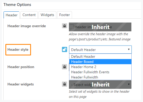Tick the Header image override checkbox
Image resolution: width=143 pixels, height=102 pixels.
coord(71,27)
